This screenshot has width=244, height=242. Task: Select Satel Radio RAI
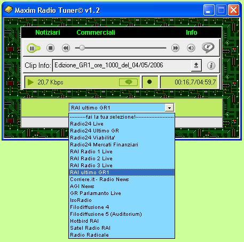click(x=122, y=228)
